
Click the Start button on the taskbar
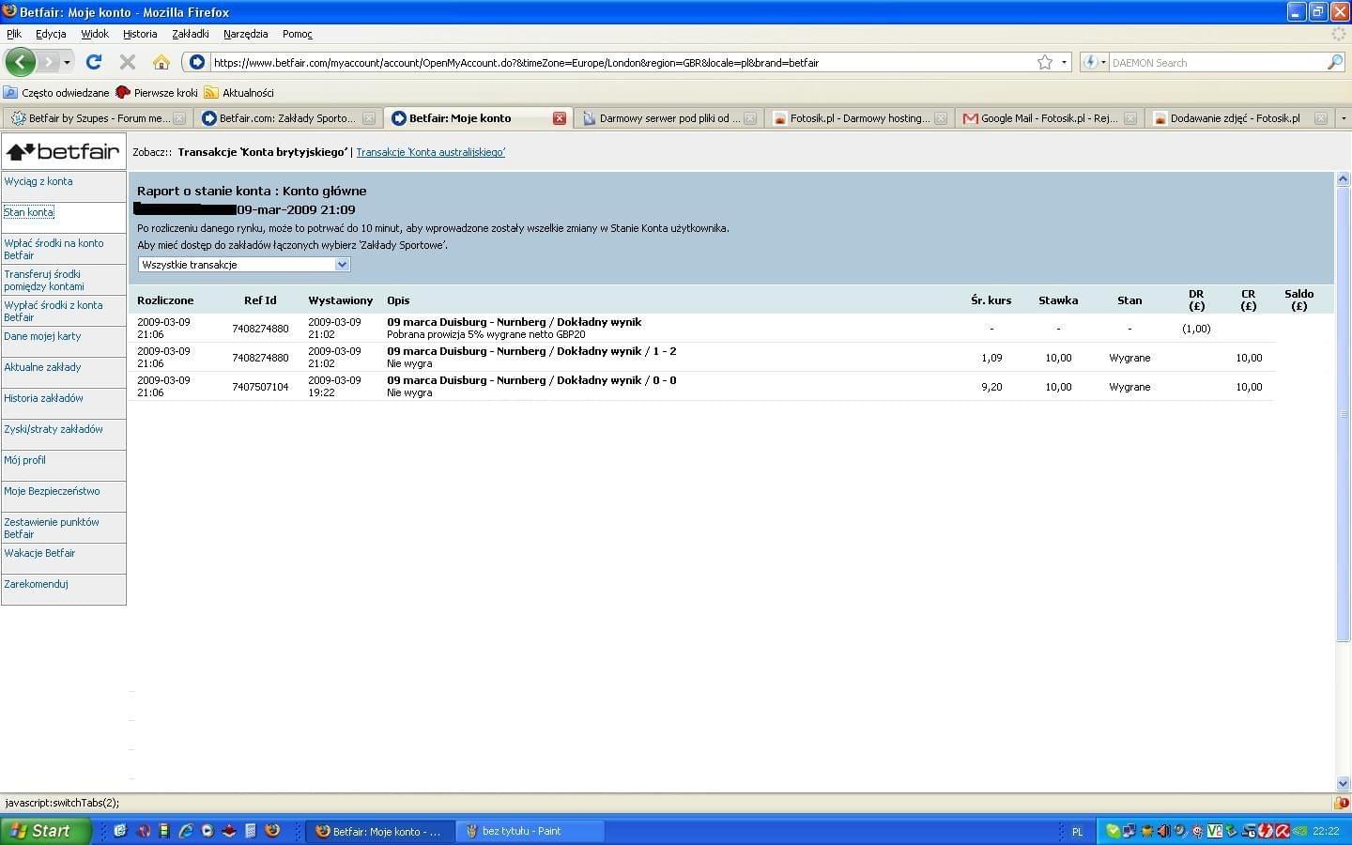pos(45,831)
